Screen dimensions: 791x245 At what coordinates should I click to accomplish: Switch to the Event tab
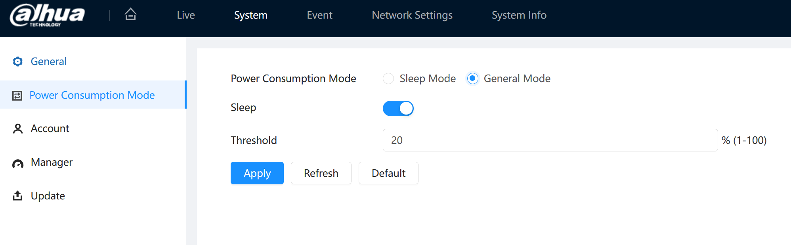[x=319, y=15]
